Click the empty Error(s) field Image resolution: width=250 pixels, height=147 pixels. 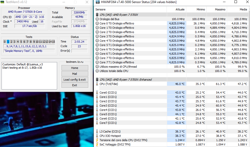coord(79,51)
